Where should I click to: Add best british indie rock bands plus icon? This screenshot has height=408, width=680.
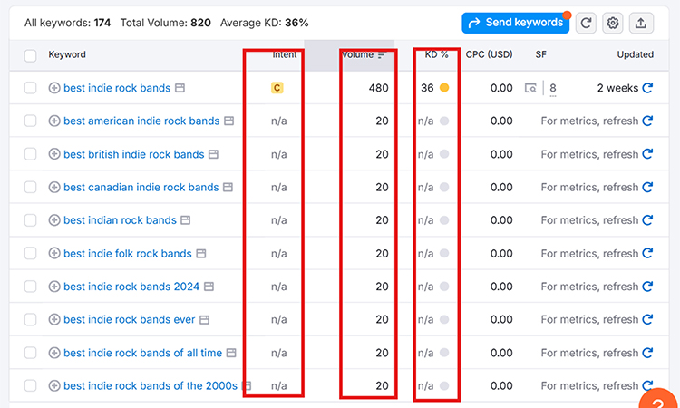click(54, 154)
